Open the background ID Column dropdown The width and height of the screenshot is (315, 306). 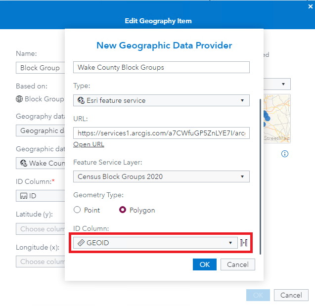pyautogui.click(x=41, y=196)
